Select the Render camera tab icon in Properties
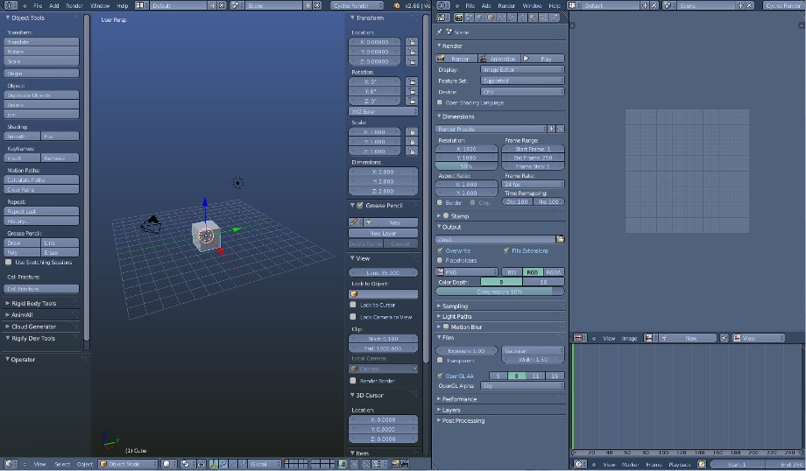 click(459, 18)
